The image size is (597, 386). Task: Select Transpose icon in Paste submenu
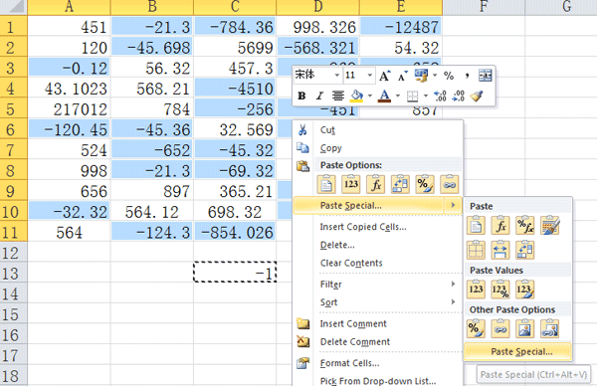525,250
